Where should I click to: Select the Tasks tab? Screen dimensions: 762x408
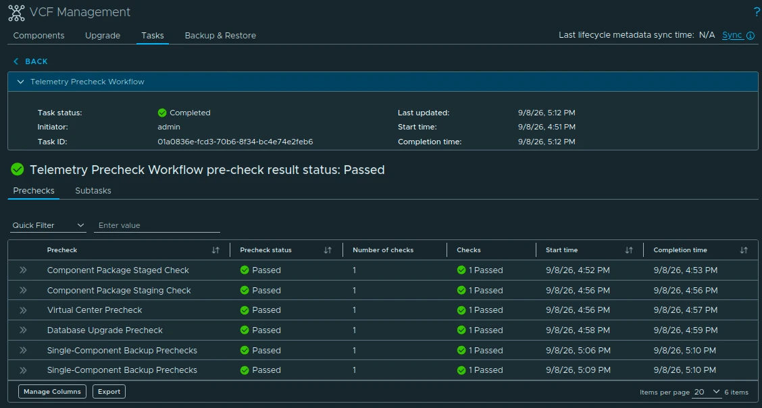point(153,36)
